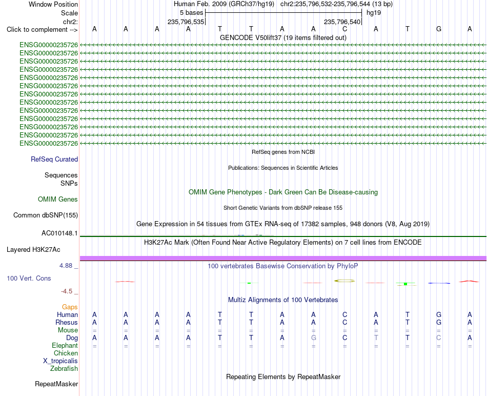Click the -4.5 lower scale value
Image resolution: width=487 pixels, height=396 pixels.
[x=67, y=291]
